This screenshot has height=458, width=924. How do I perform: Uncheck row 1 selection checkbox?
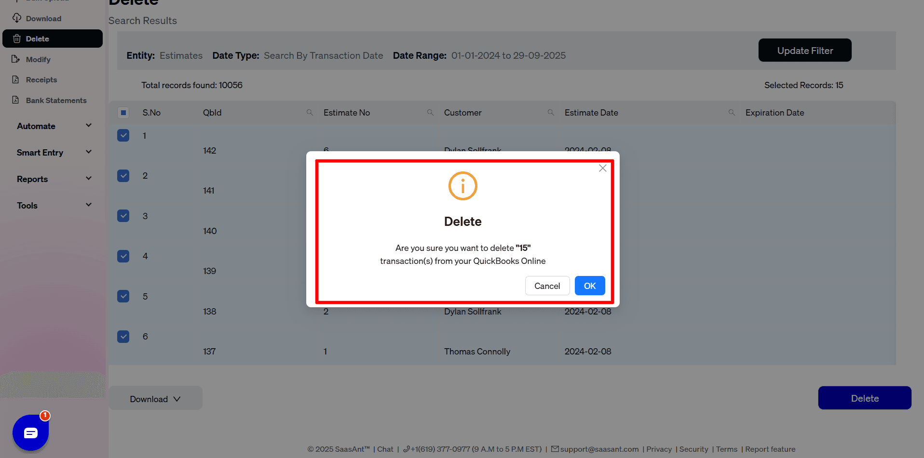[x=123, y=135]
